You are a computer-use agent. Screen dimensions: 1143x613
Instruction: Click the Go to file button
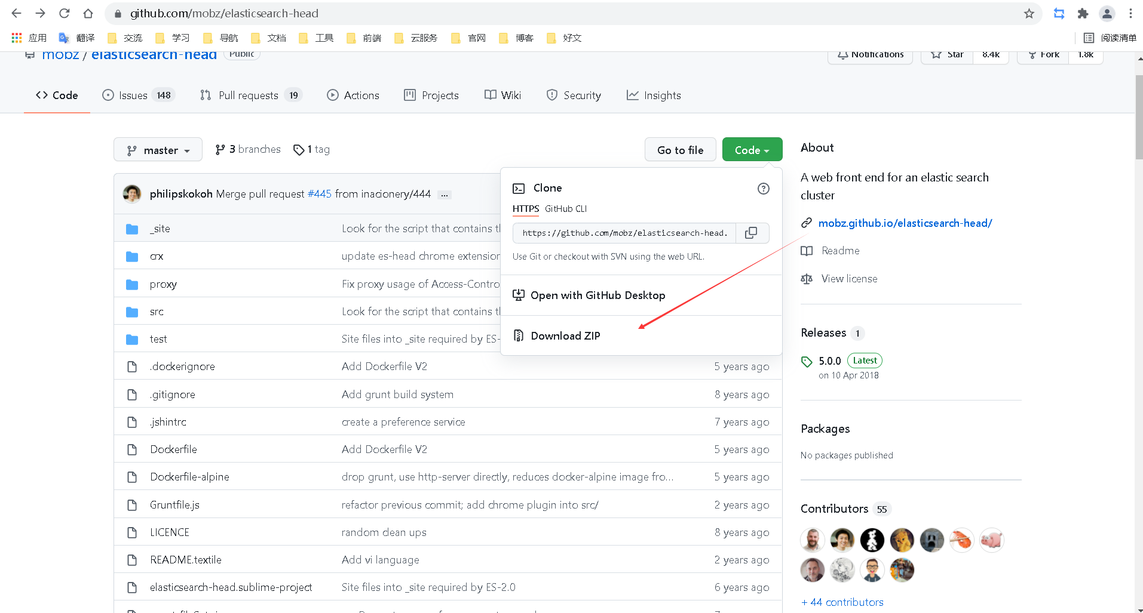681,150
